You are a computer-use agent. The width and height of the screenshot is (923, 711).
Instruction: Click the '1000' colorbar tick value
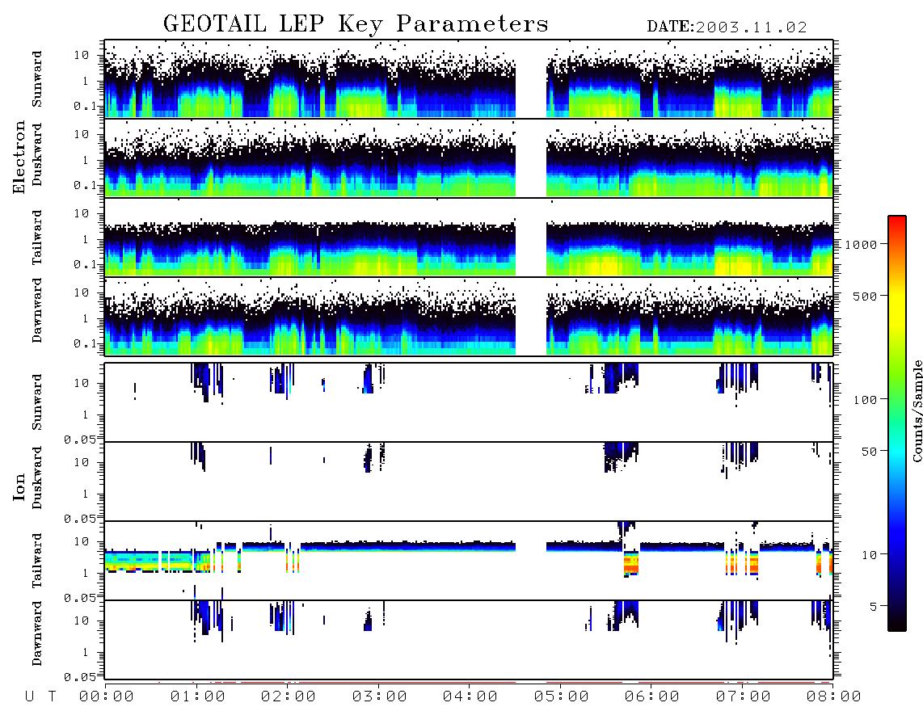861,244
